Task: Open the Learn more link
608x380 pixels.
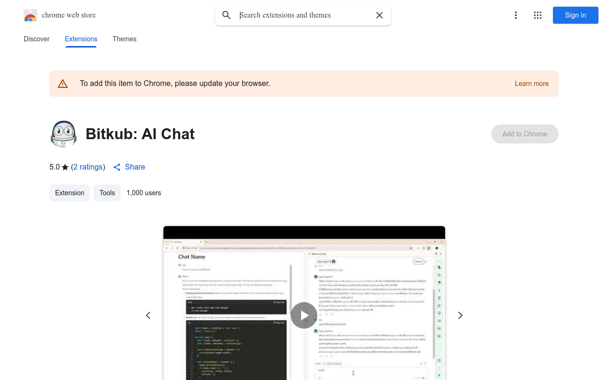Action: (532, 84)
